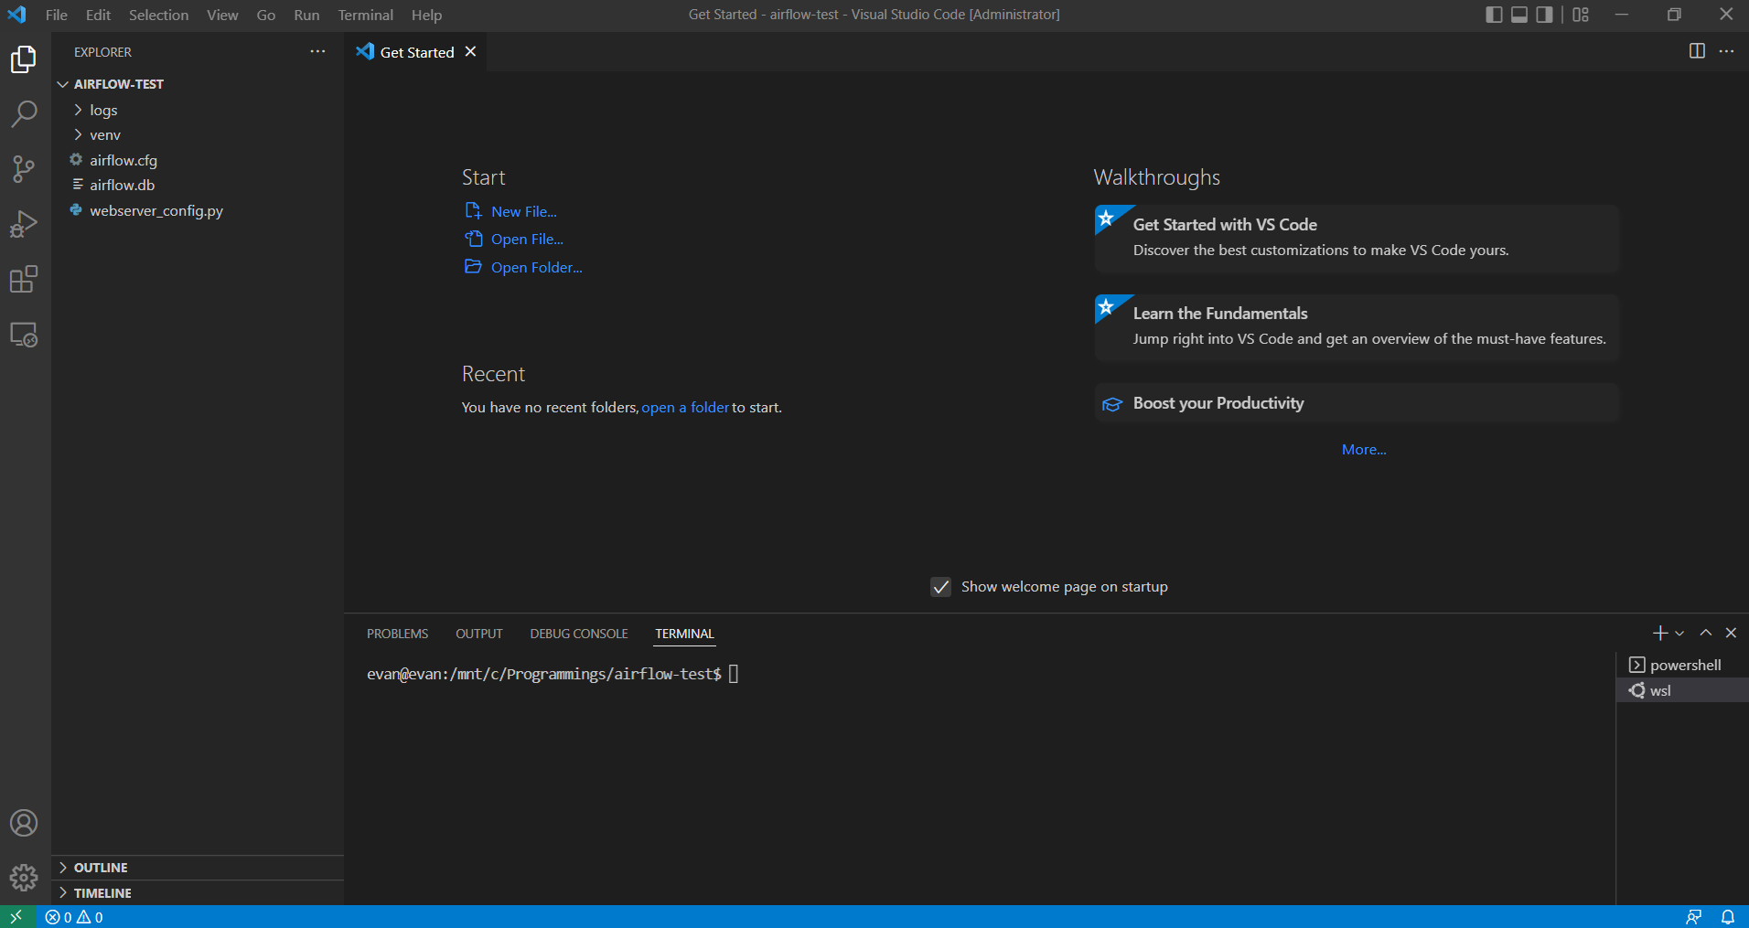Viewport: 1749px width, 928px height.
Task: Open the Search panel
Action: pos(24,113)
